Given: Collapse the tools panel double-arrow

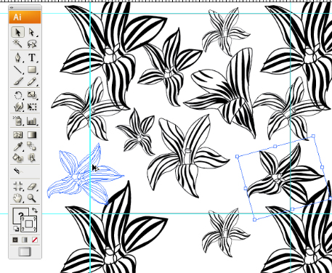Looking at the screenshot, I should [12, 8].
